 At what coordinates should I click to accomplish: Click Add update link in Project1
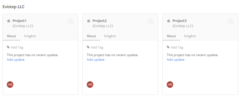click(16, 60)
